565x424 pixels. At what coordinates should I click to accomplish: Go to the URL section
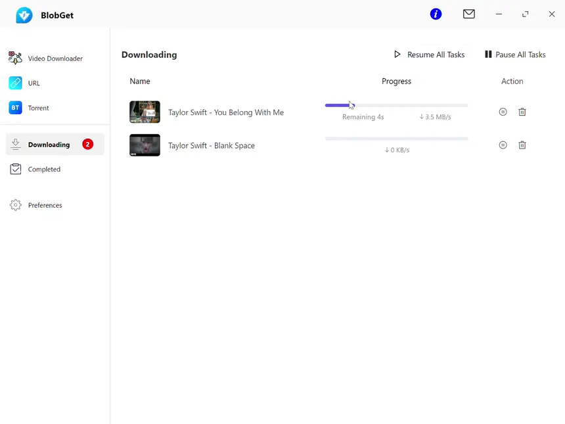pyautogui.click(x=34, y=83)
